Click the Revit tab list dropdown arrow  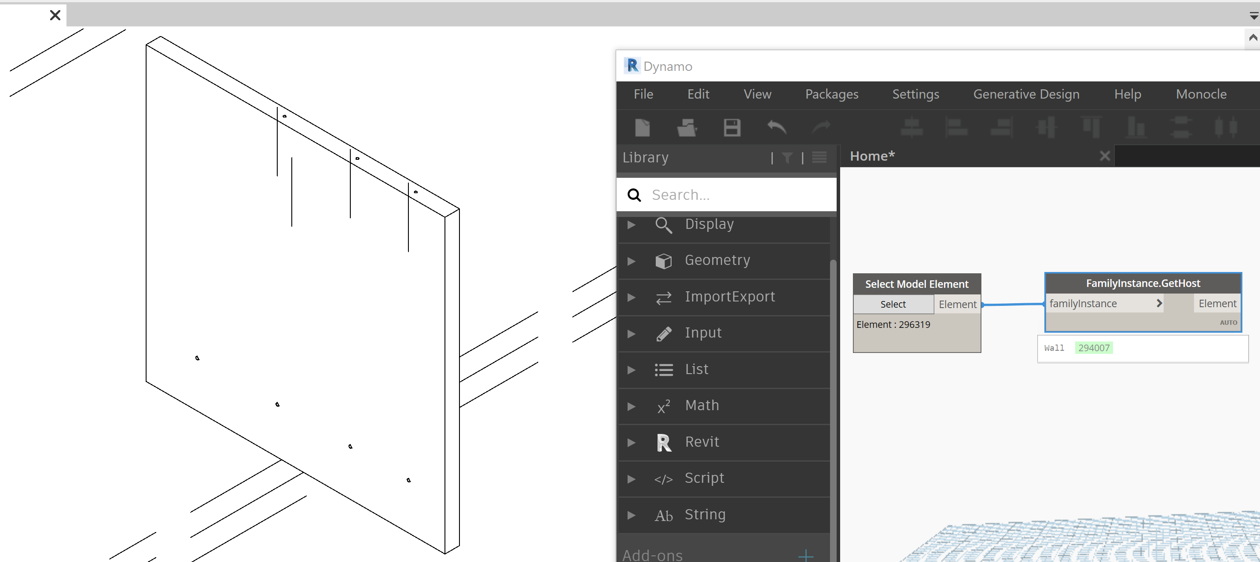pyautogui.click(x=1254, y=17)
